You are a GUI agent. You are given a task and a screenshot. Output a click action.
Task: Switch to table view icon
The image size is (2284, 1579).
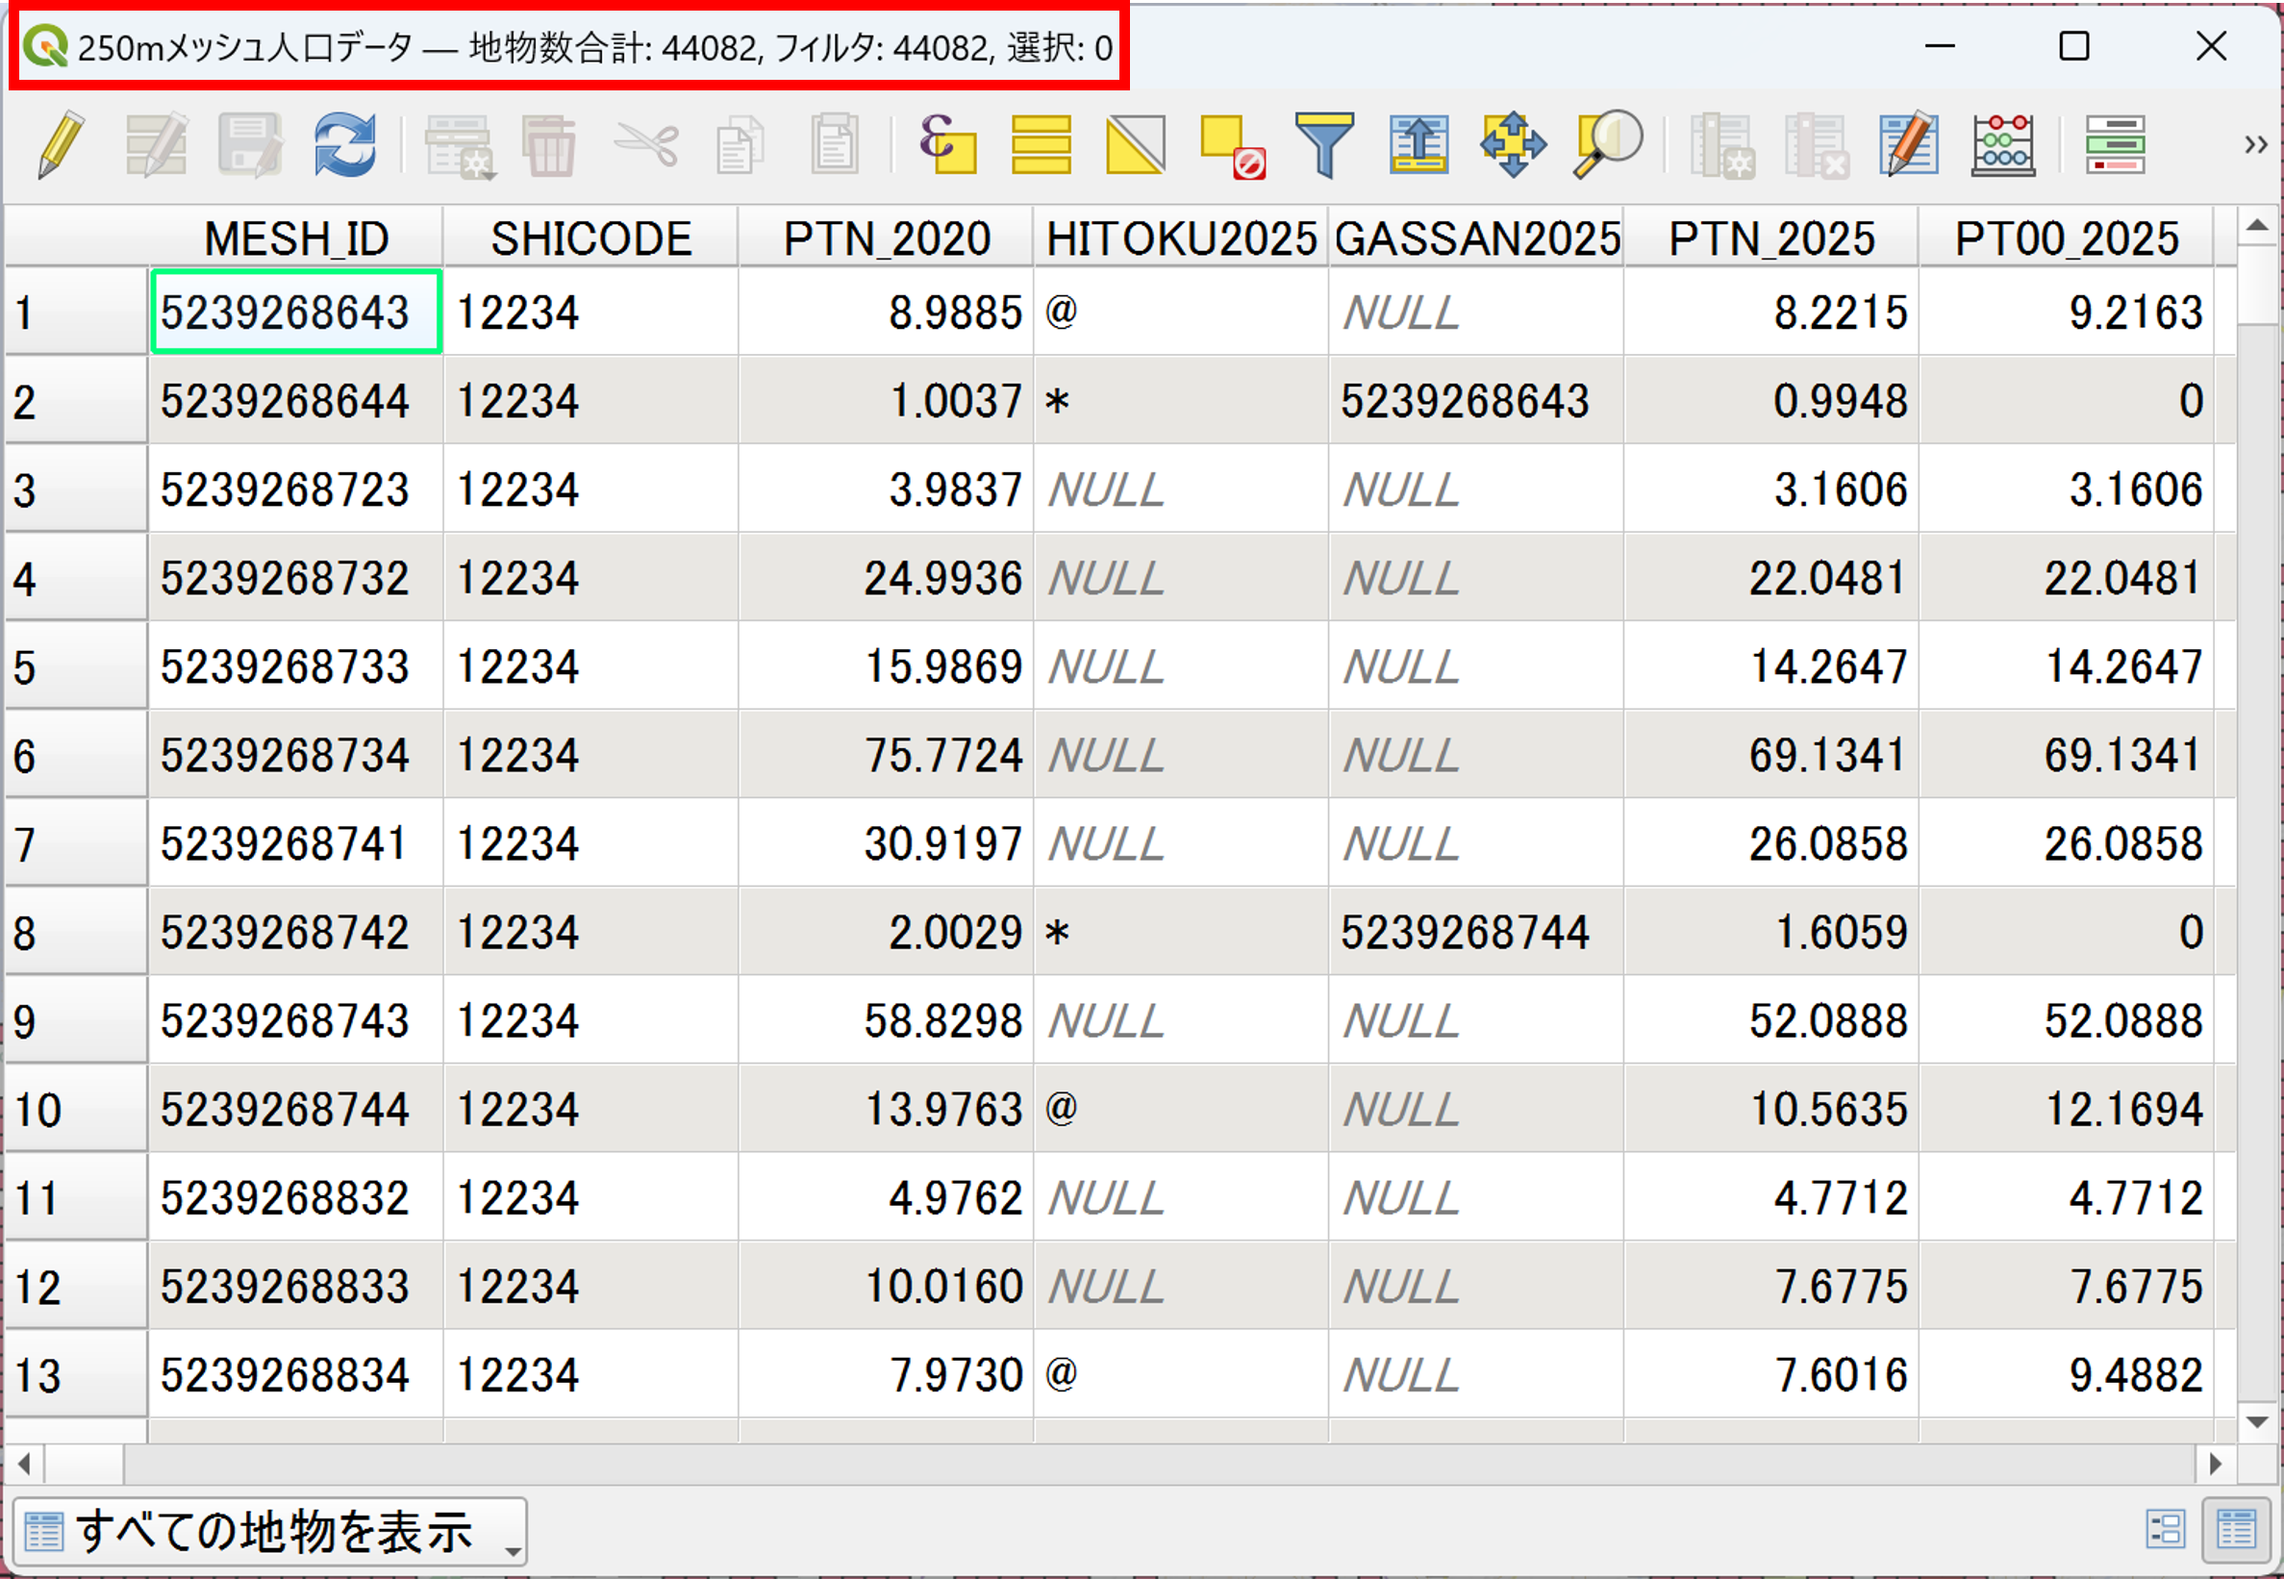click(2236, 1530)
